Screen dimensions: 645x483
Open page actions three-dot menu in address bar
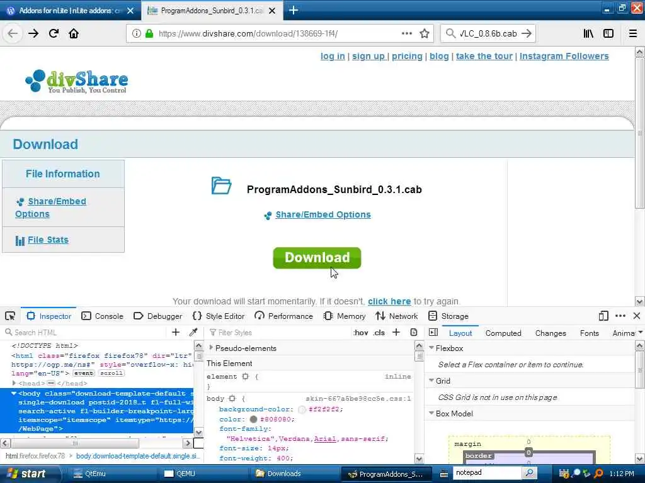407,34
